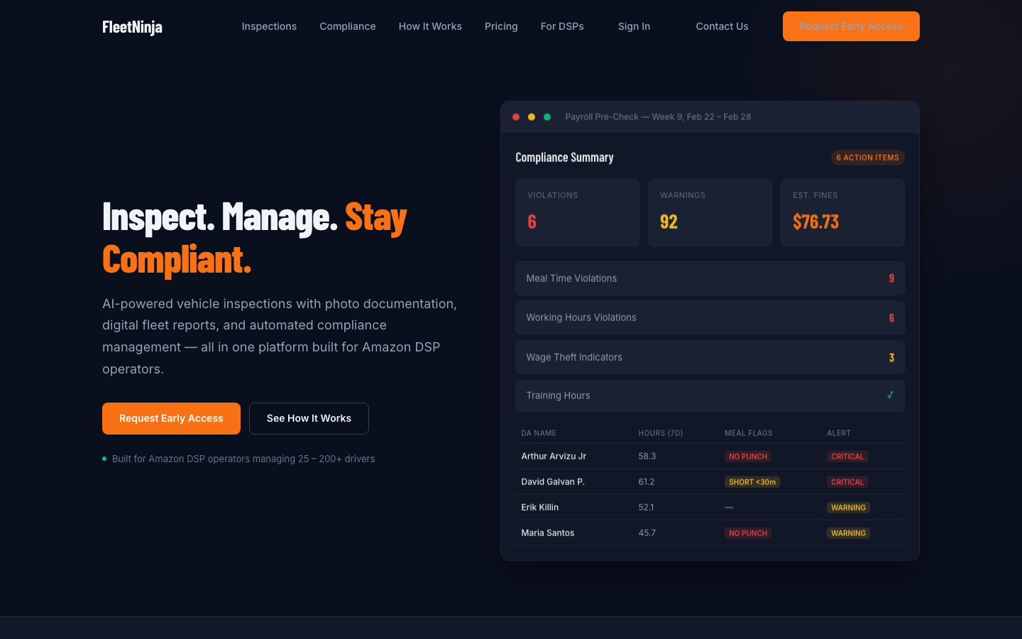1022x639 pixels.
Task: Select driver Arthur Arvizu Jr
Action: pos(554,457)
